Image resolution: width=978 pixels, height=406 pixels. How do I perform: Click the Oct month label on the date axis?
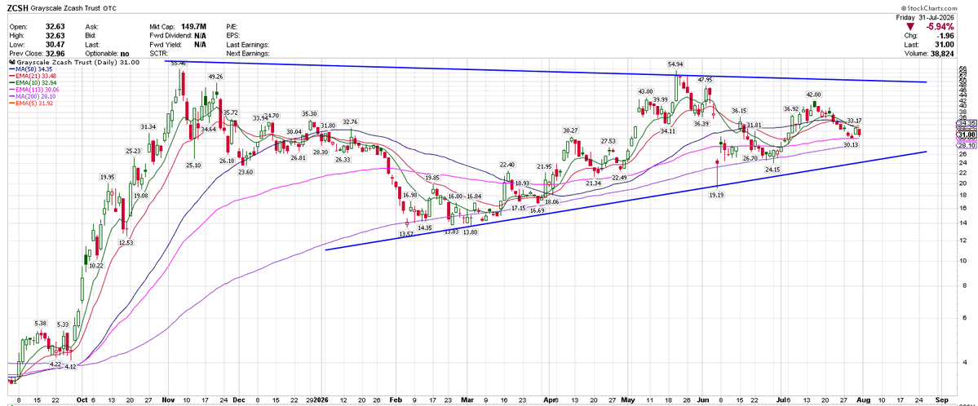click(82, 399)
